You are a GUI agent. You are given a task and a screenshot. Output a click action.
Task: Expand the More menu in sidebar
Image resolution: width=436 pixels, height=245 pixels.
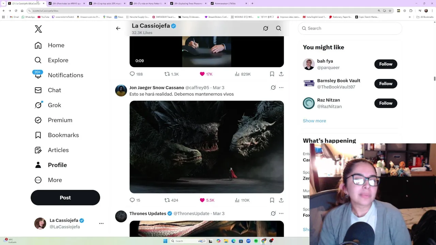pyautogui.click(x=48, y=180)
